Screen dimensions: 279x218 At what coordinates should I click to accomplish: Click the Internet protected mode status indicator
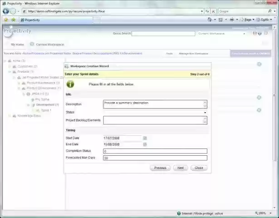200,213
